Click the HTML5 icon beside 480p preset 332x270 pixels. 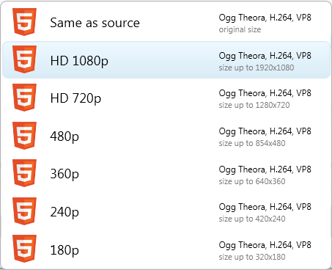tap(24, 136)
